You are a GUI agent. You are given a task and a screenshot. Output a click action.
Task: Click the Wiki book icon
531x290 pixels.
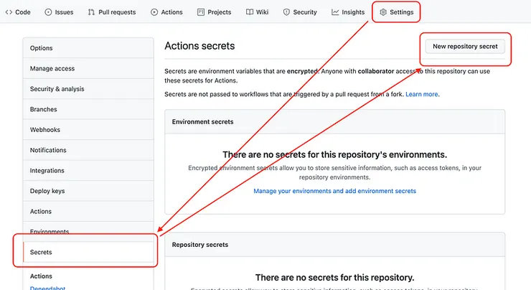249,12
